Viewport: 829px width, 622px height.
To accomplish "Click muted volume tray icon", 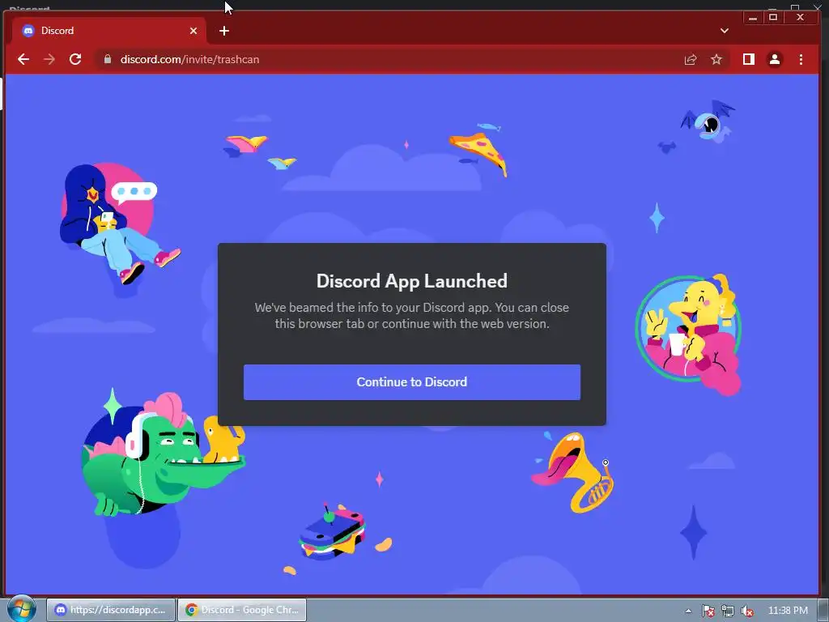I will [747, 611].
